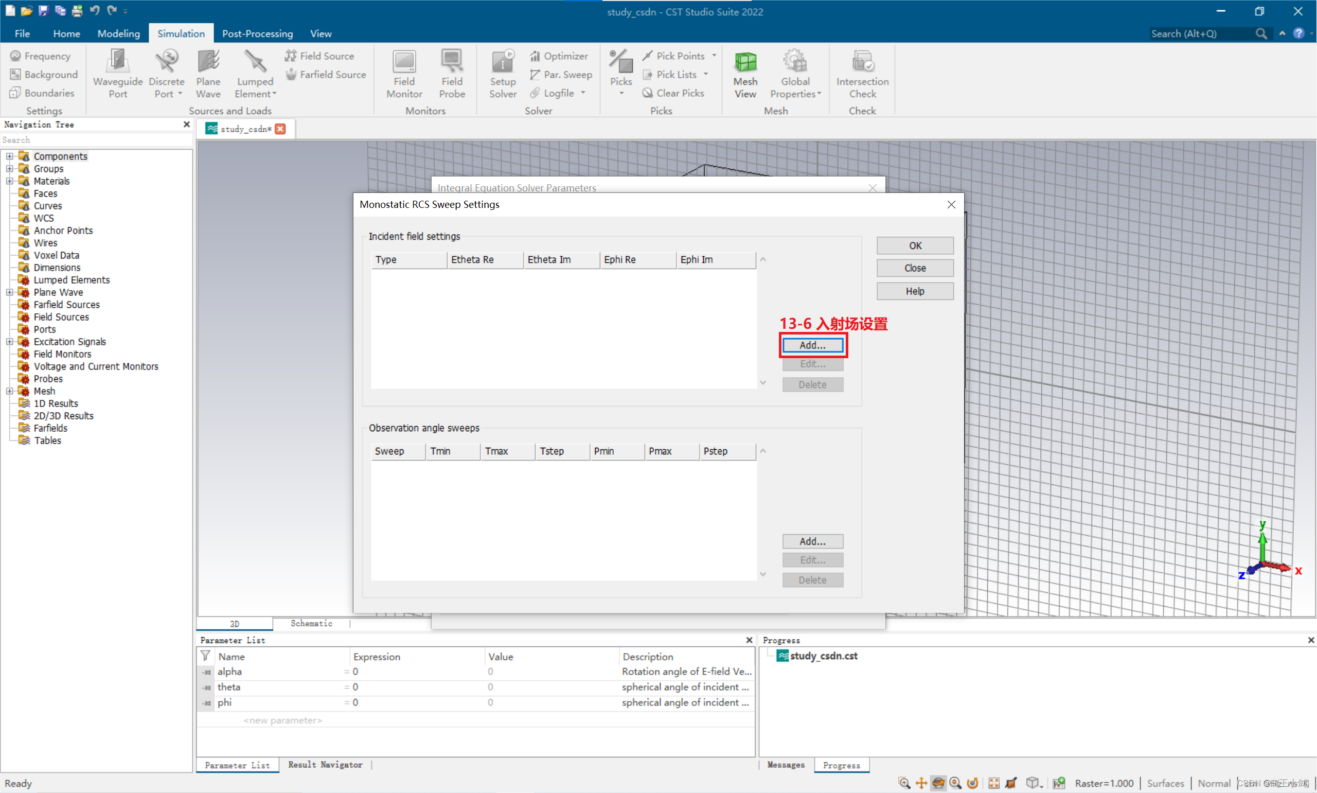Expand the Plane Wave tree node
1317x793 pixels.
(x=10, y=292)
